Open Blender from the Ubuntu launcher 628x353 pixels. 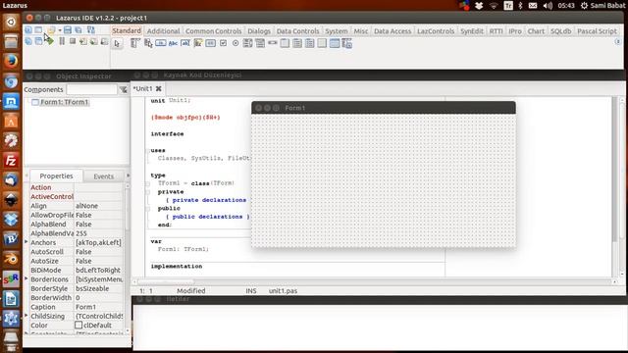tap(11, 259)
